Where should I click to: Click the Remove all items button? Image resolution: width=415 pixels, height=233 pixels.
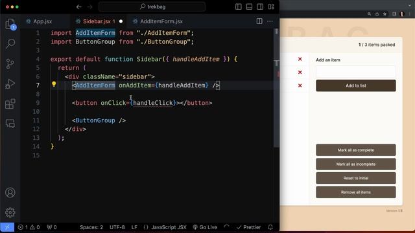[356, 192]
